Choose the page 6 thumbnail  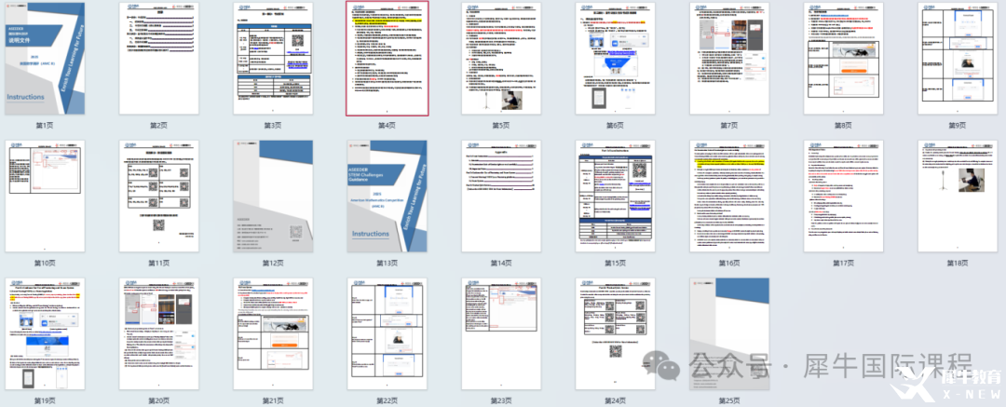[x=615, y=57]
